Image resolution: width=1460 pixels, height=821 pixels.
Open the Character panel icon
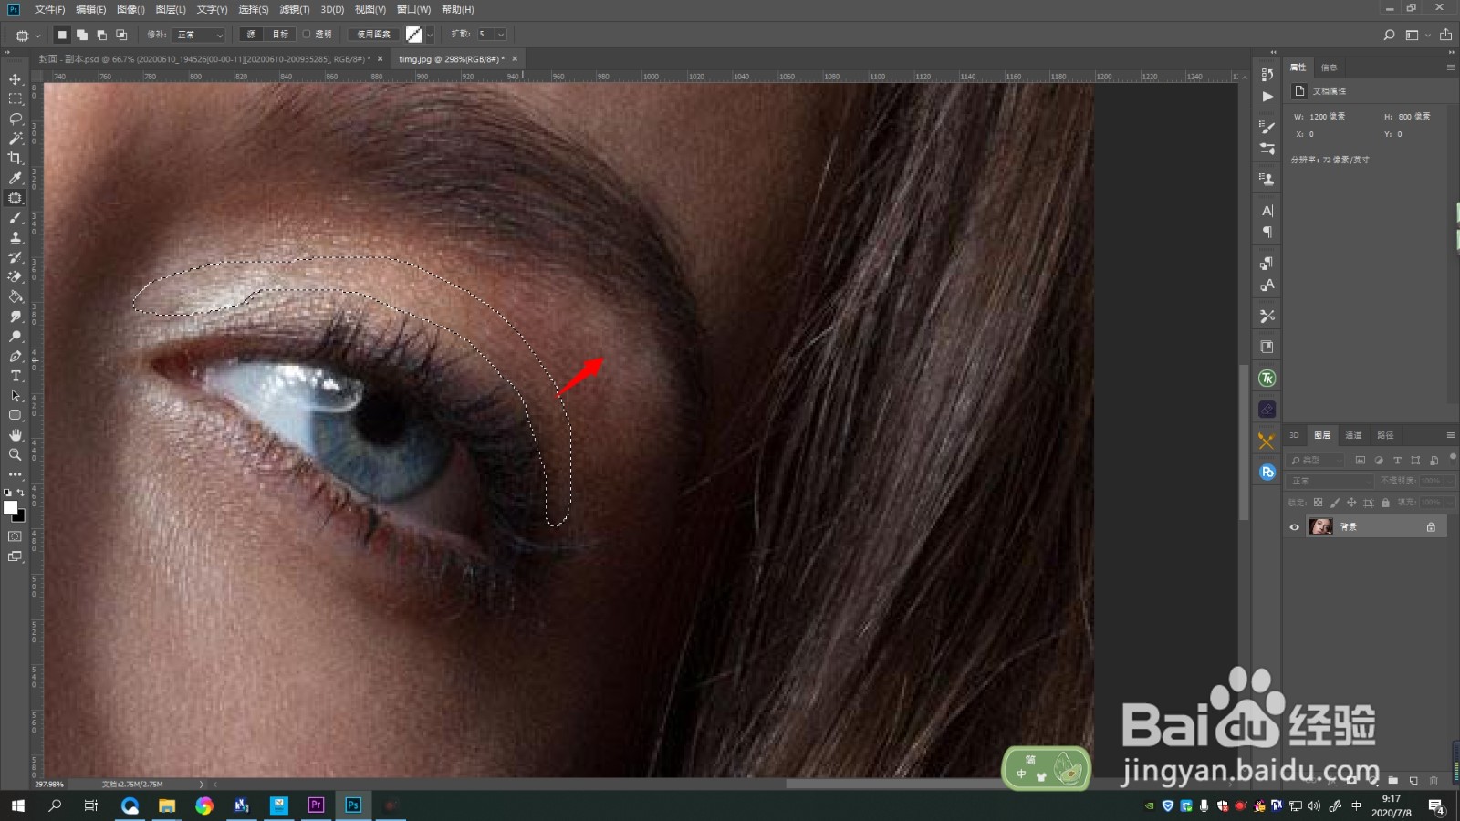(x=1267, y=211)
